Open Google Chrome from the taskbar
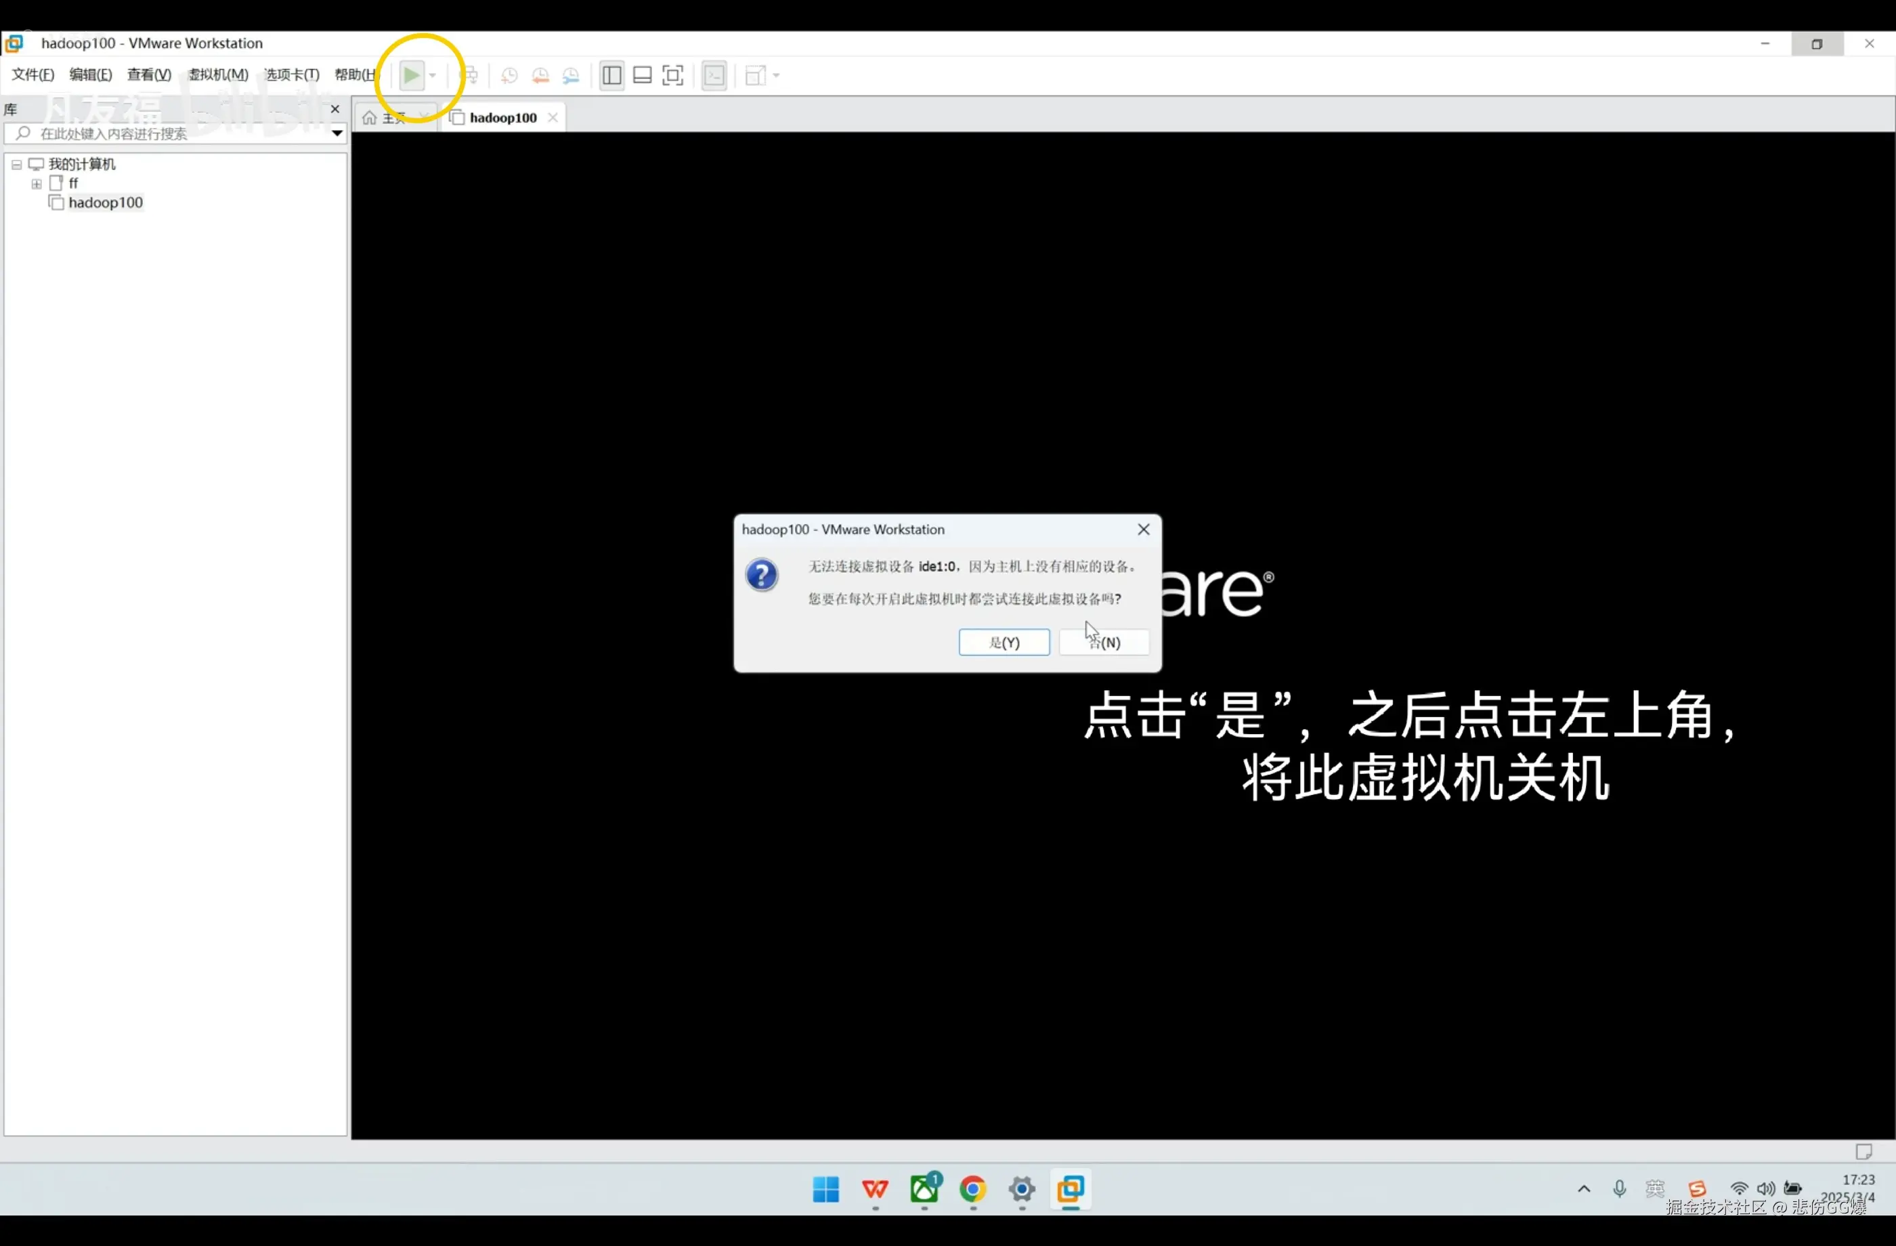The width and height of the screenshot is (1896, 1246). click(972, 1189)
